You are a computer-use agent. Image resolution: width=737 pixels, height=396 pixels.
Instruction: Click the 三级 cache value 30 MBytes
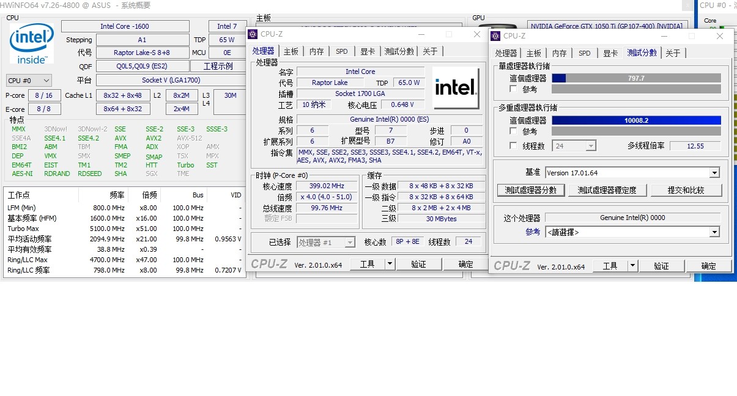[441, 218]
